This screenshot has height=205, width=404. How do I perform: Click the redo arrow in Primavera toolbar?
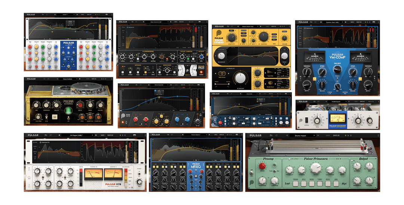pos(276,135)
